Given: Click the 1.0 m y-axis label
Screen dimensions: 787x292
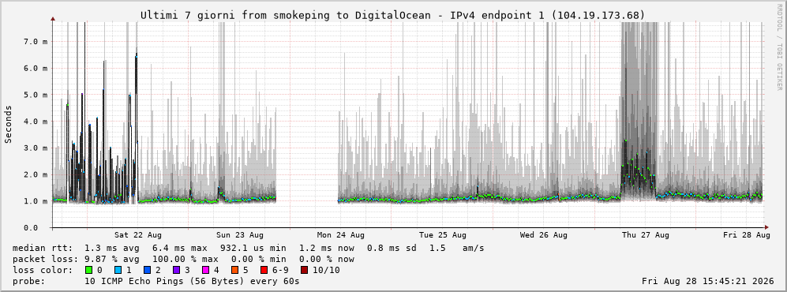Looking at the screenshot, I should tap(36, 201).
